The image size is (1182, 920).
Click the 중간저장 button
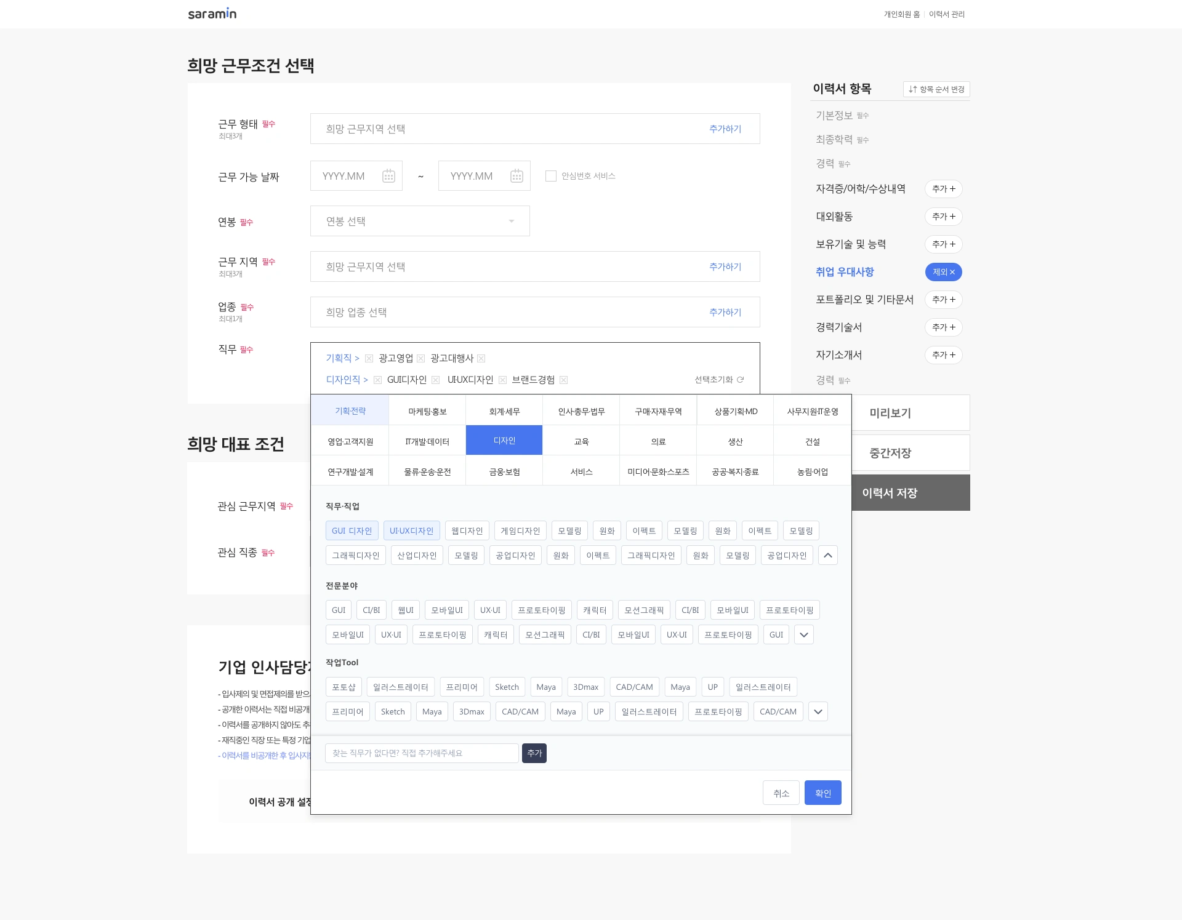[x=911, y=453]
